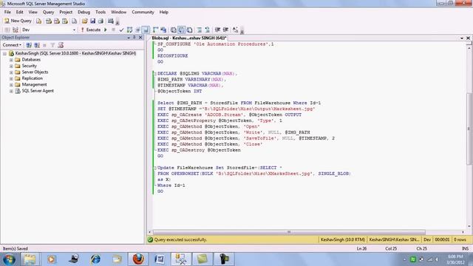The image size is (473, 266).
Task: Open the Query menu
Action: coord(48,12)
